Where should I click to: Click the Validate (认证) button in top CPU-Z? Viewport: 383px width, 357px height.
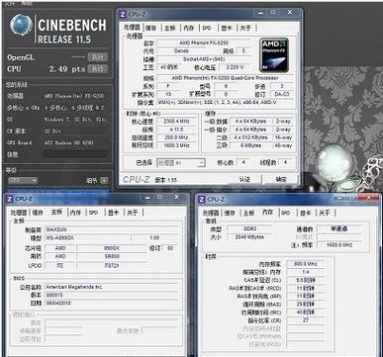244,179
